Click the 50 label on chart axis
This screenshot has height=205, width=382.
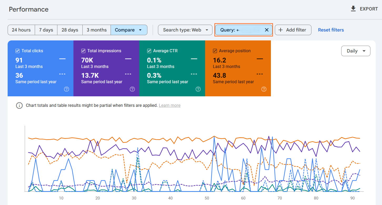pos(207,198)
